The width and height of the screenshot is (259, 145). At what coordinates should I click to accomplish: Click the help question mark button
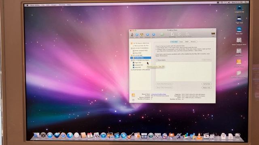133,100
